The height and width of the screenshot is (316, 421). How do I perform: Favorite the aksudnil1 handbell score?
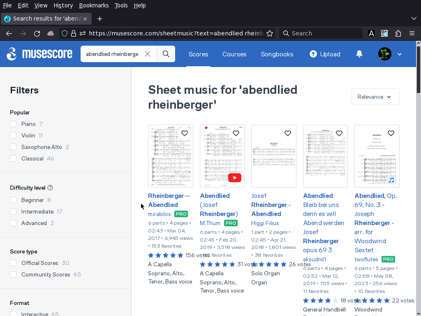click(339, 133)
